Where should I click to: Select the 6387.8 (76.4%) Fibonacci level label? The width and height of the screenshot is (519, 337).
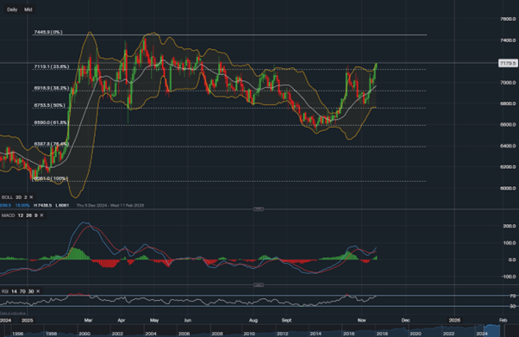click(52, 144)
